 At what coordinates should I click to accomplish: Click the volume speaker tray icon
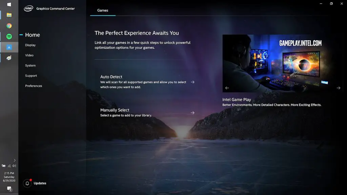pyautogui.click(x=14, y=166)
